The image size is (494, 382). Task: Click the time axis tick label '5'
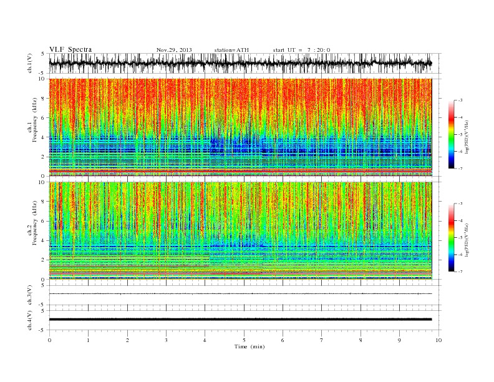(x=244, y=340)
